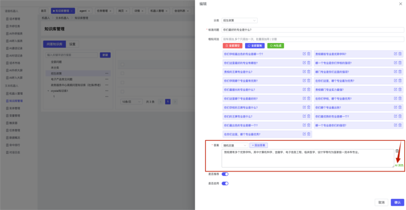Edit the question 贵校哪些专业是优势学科?
The height and width of the screenshot is (210, 406).
point(396,54)
